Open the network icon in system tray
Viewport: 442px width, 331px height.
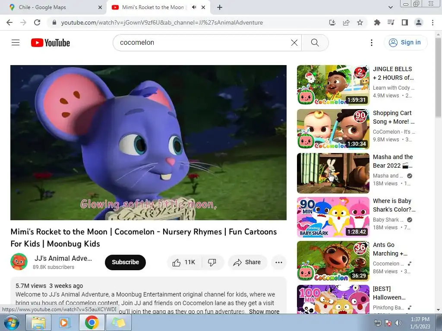point(377,323)
